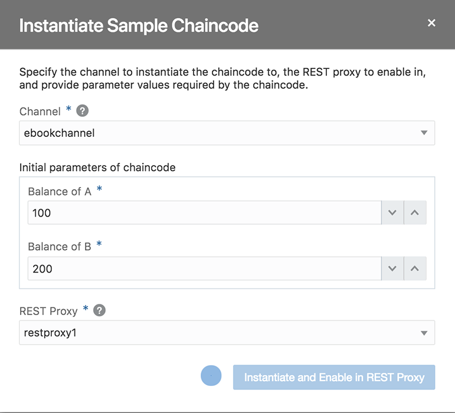455x413 pixels.
Task: Click the Balance of A input field
Action: pos(204,213)
